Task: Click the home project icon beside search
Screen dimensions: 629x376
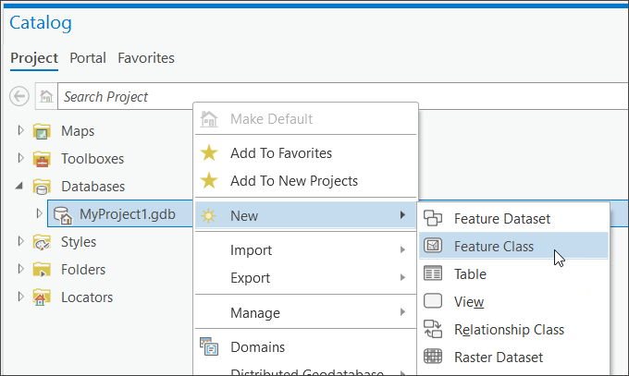Action: [x=46, y=96]
